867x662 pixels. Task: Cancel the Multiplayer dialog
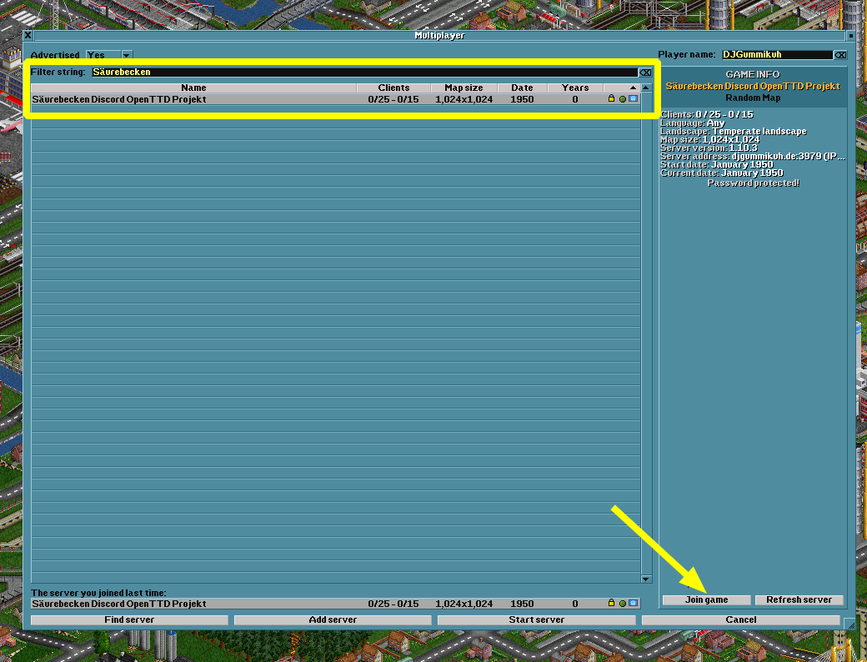(x=741, y=620)
